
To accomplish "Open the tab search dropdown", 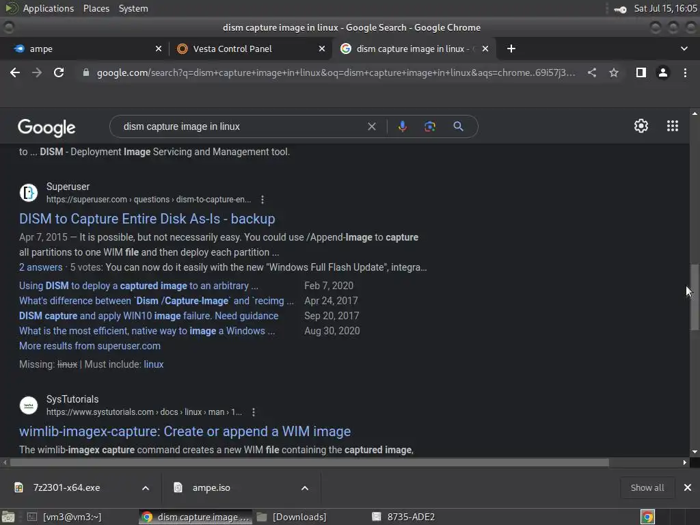I will coord(684,49).
